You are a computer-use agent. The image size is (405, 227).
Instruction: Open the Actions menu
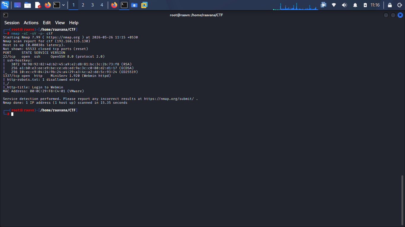click(31, 23)
